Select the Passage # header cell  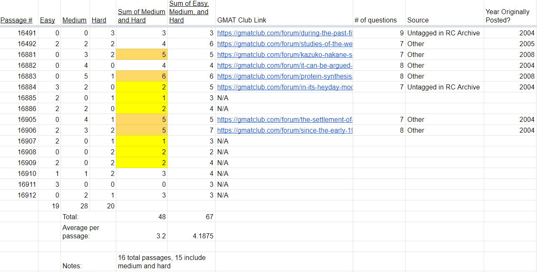(x=17, y=20)
